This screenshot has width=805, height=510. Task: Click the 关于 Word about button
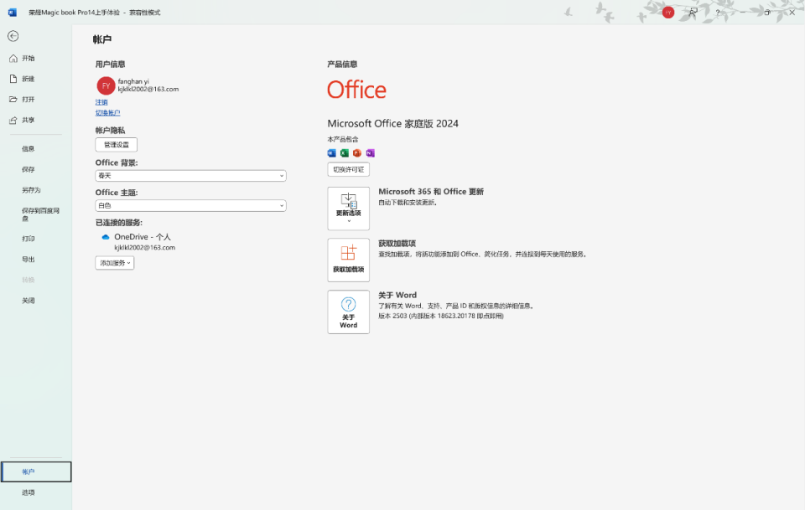[349, 312]
